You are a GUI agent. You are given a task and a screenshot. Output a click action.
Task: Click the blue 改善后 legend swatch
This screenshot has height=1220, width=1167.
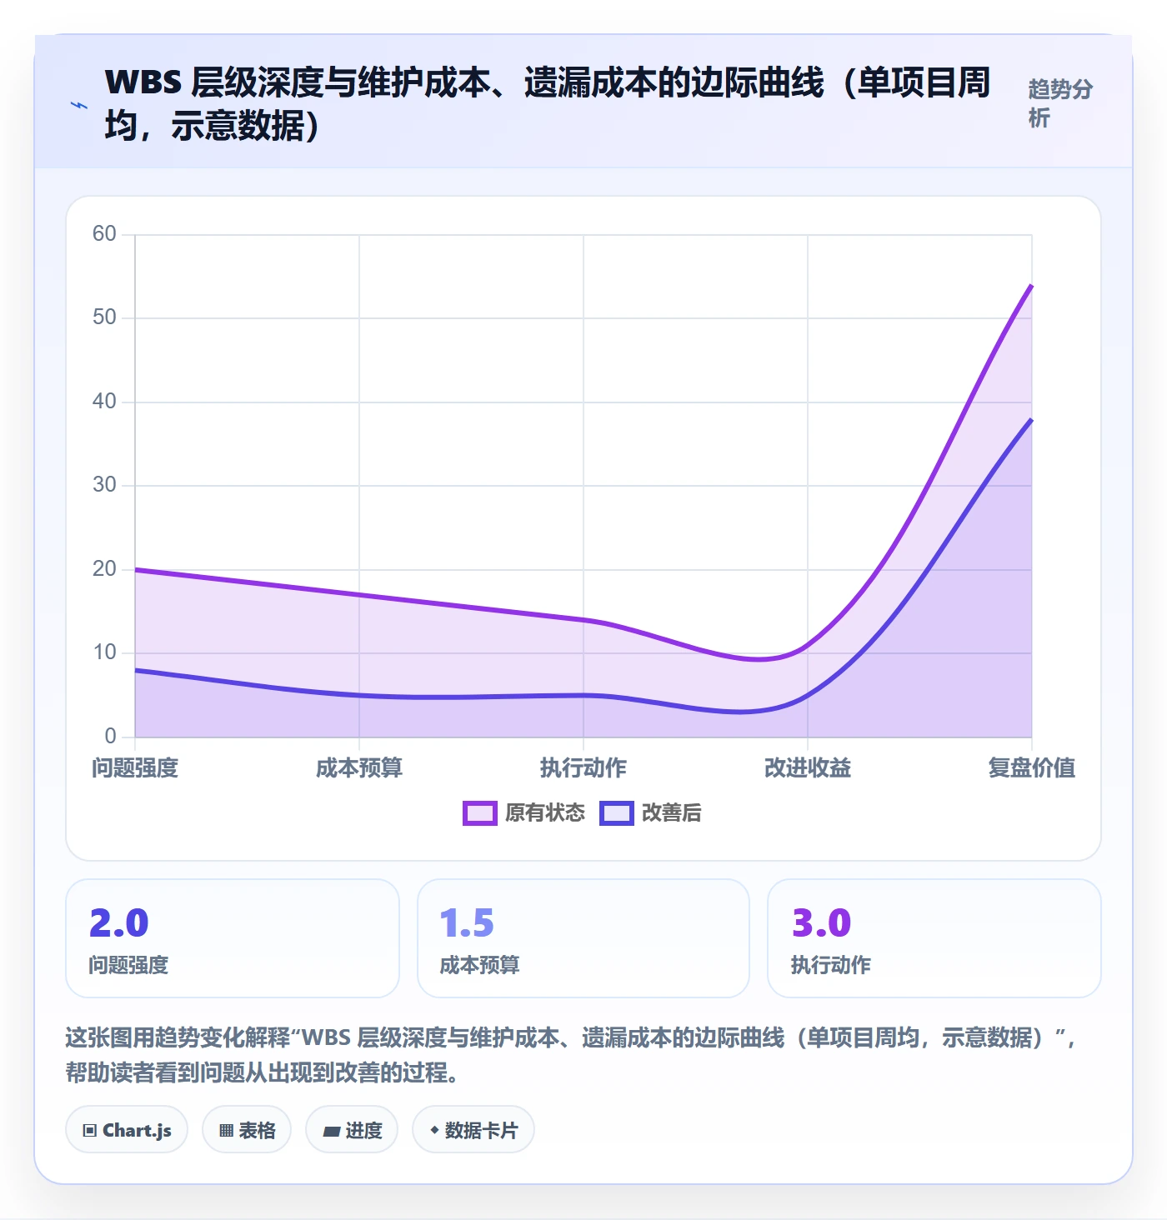coord(617,812)
